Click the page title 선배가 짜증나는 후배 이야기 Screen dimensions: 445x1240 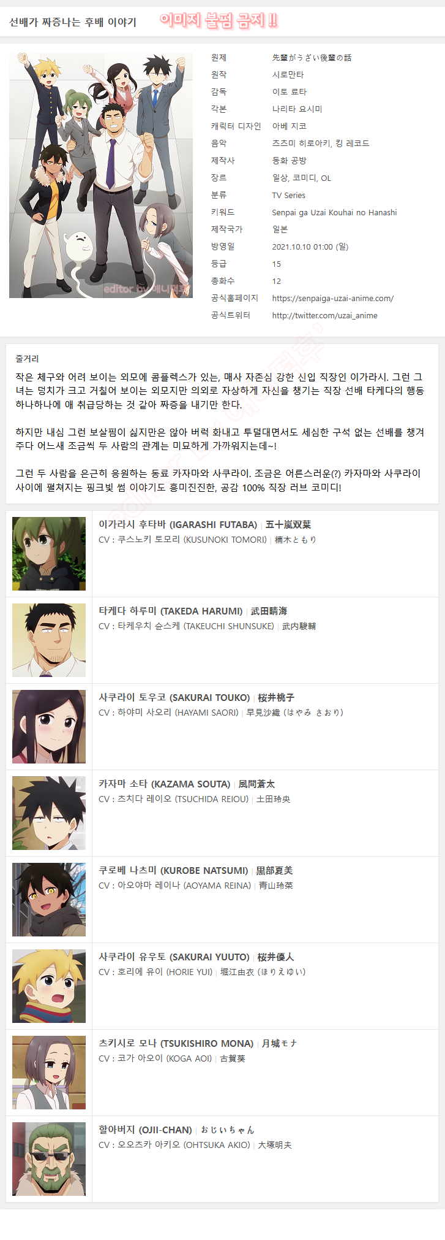click(73, 22)
